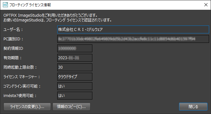Viewport: 211px width, 114px height.
Task: Click the 有効期限 date field
Action: 75,58
